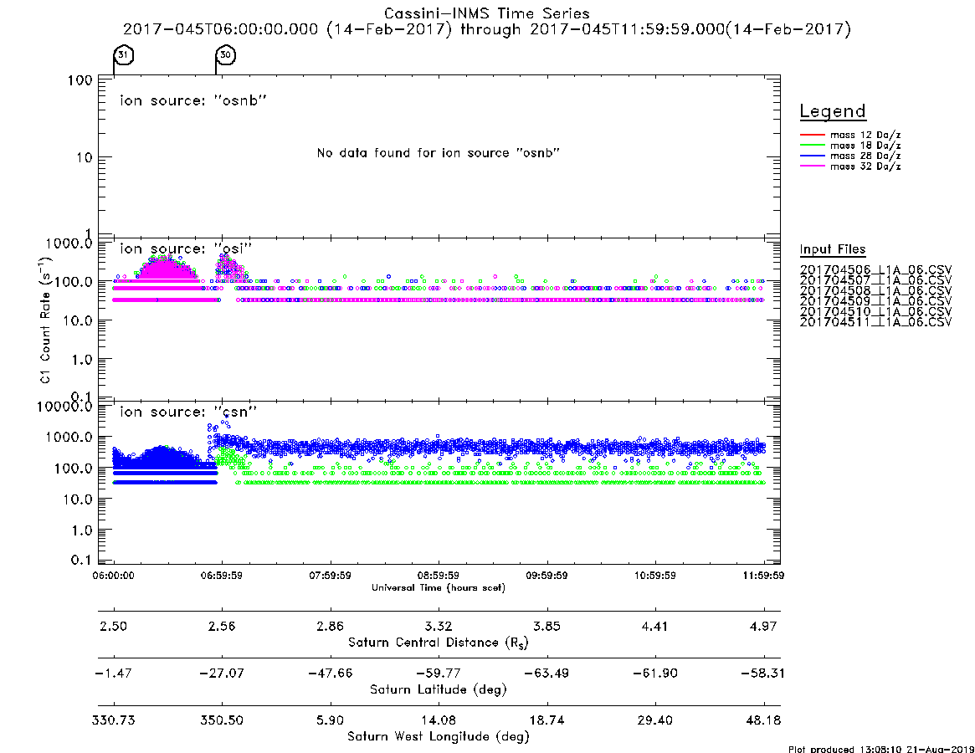Click the longitude value 330.73
Viewport: 975px width, 753px height.
coord(113,720)
